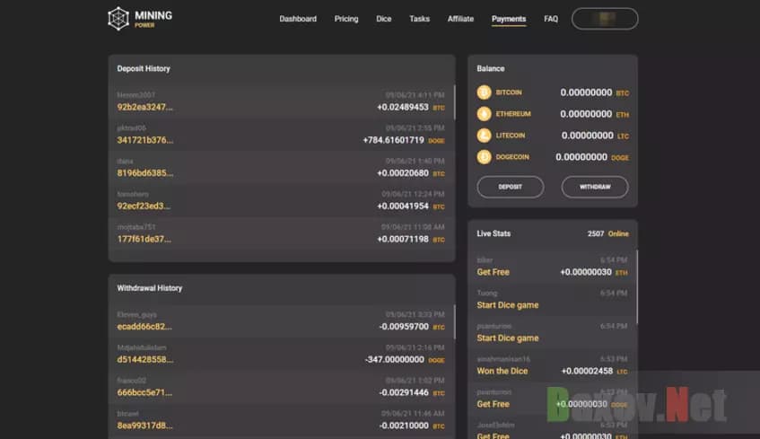Go to the Pricing page

tap(346, 19)
